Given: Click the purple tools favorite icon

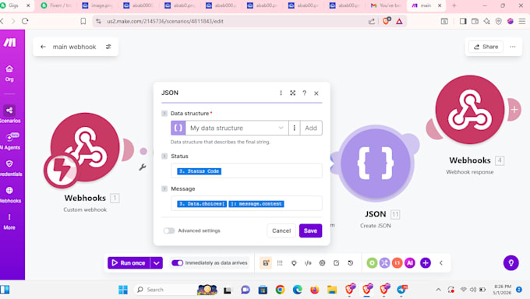Looking at the screenshot, I should pos(385,263).
